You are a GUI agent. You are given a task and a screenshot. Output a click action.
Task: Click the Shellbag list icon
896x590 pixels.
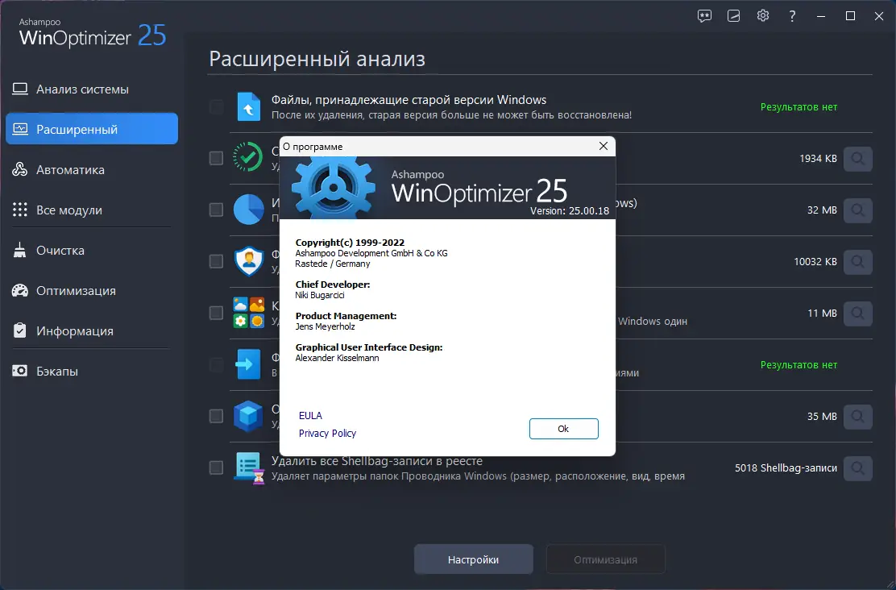249,468
